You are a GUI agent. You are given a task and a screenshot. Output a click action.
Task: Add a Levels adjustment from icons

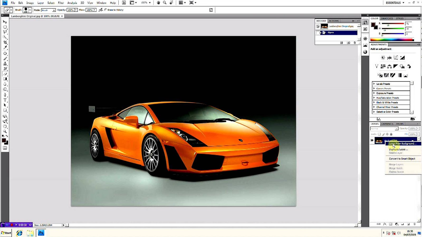coord(389,58)
